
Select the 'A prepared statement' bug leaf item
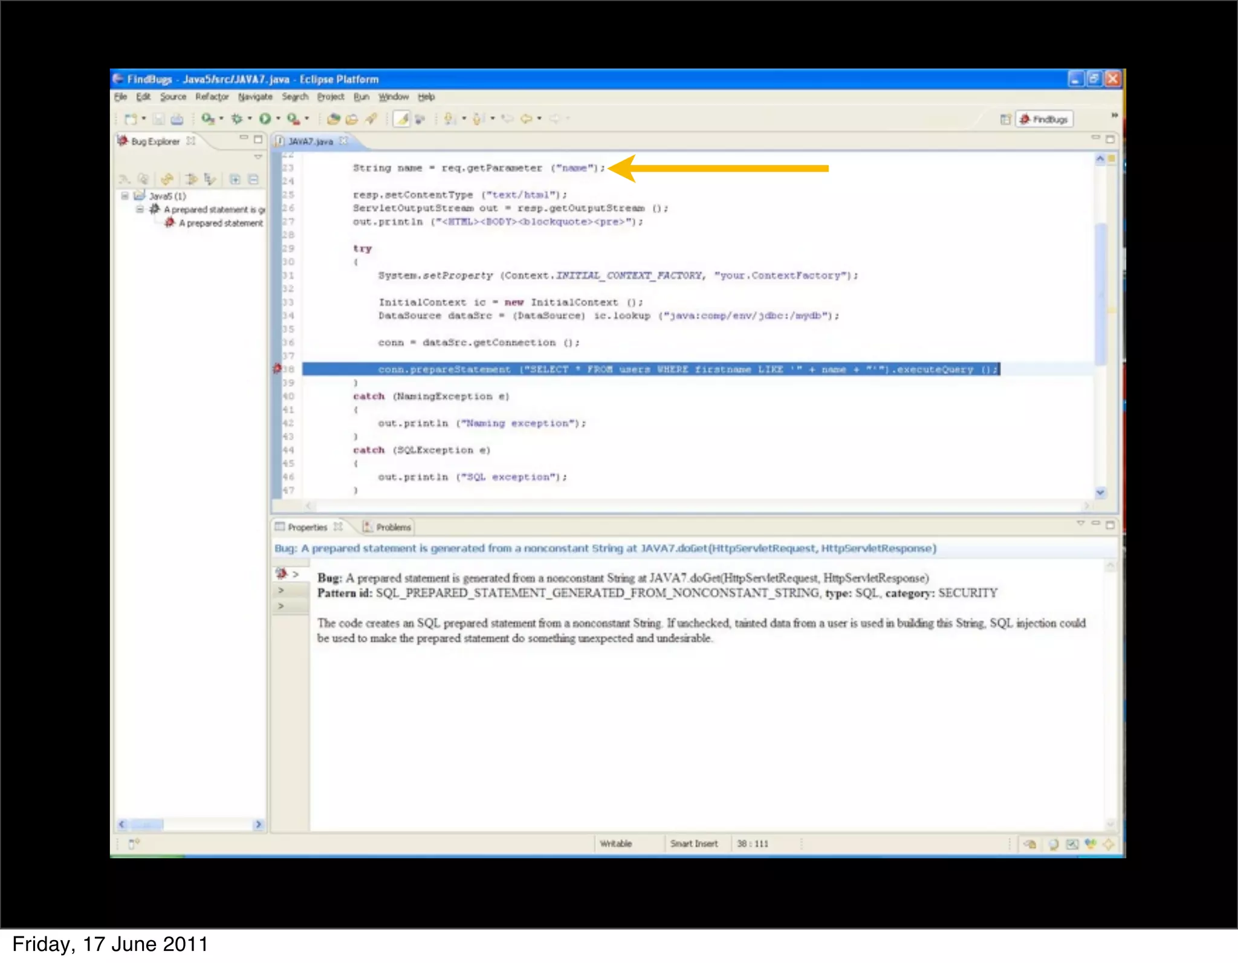[220, 223]
